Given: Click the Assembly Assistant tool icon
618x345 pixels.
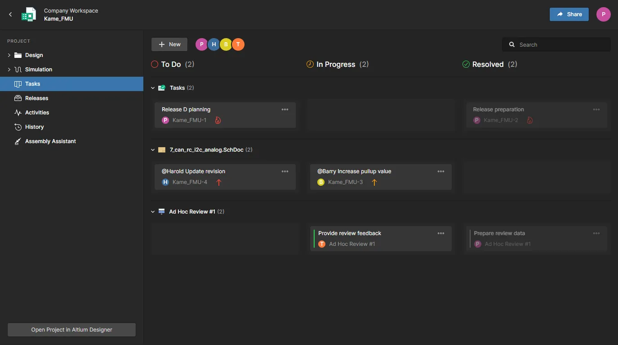Looking at the screenshot, I should tap(18, 141).
